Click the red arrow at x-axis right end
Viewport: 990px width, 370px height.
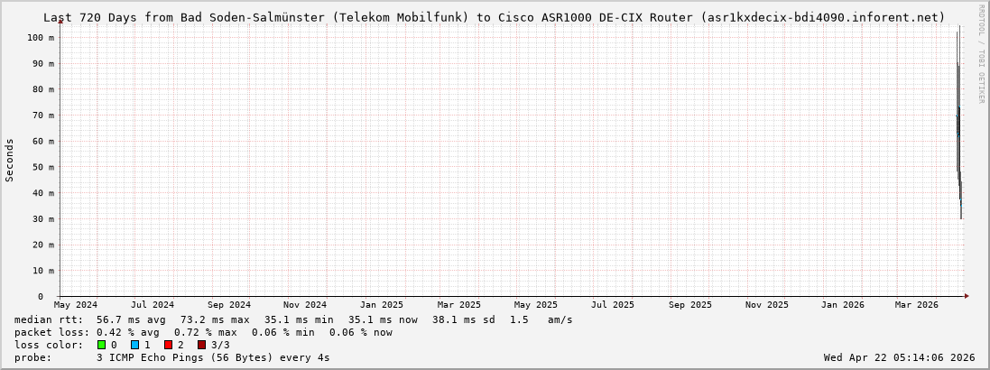pyautogui.click(x=967, y=296)
